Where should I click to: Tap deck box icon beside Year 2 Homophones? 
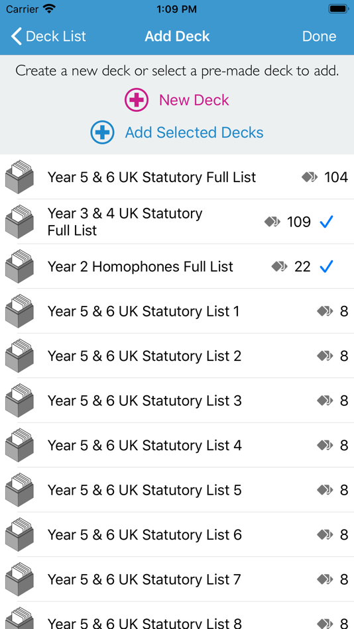pyautogui.click(x=19, y=266)
